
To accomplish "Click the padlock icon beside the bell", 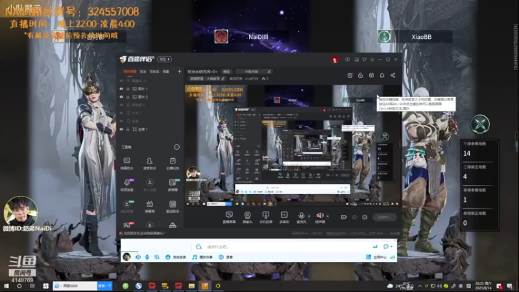I will coord(361,75).
